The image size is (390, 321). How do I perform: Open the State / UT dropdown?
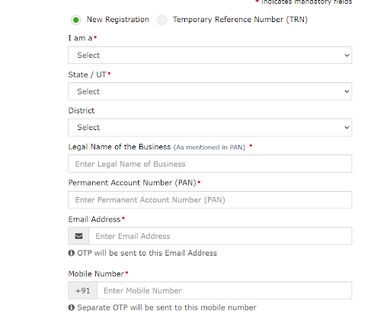[x=210, y=91]
